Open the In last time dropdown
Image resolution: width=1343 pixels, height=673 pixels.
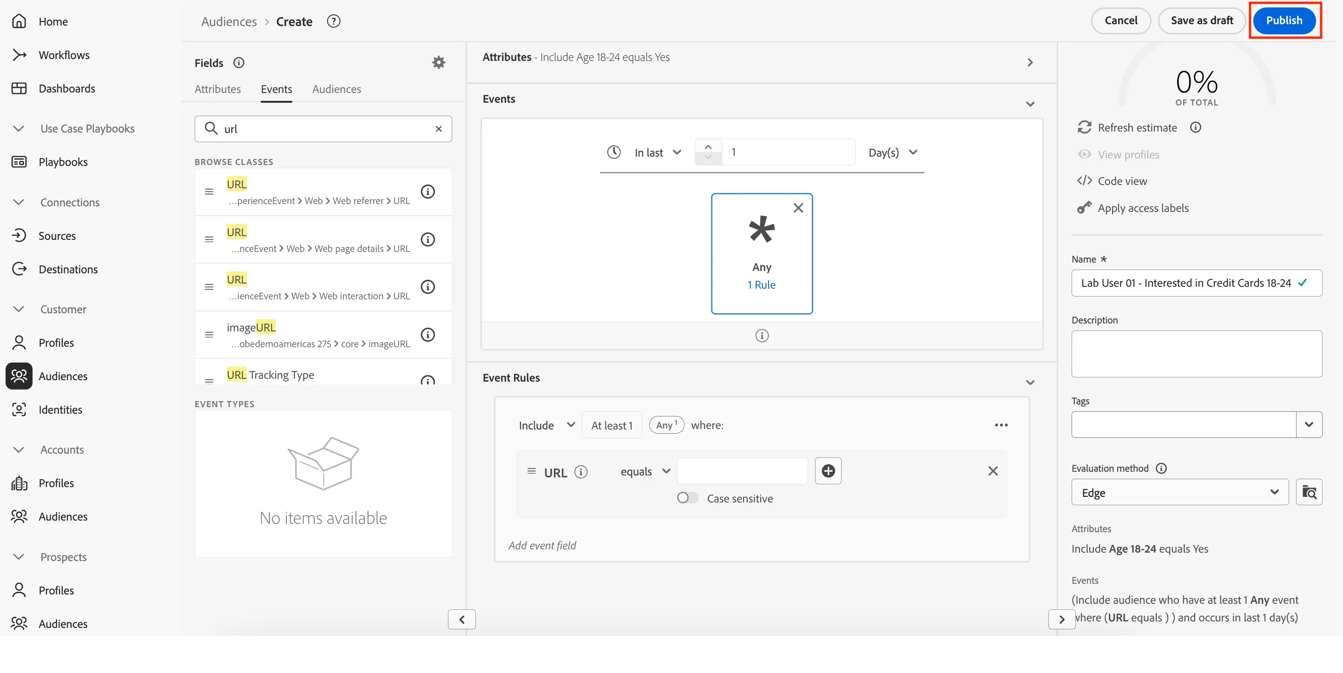coord(658,152)
